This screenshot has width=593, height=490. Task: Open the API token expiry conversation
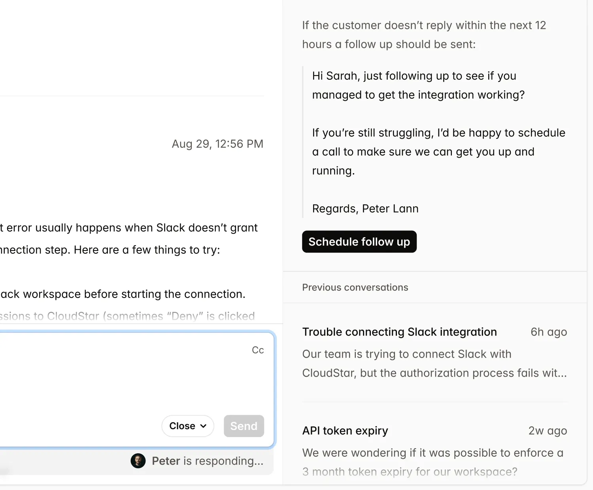[345, 431]
